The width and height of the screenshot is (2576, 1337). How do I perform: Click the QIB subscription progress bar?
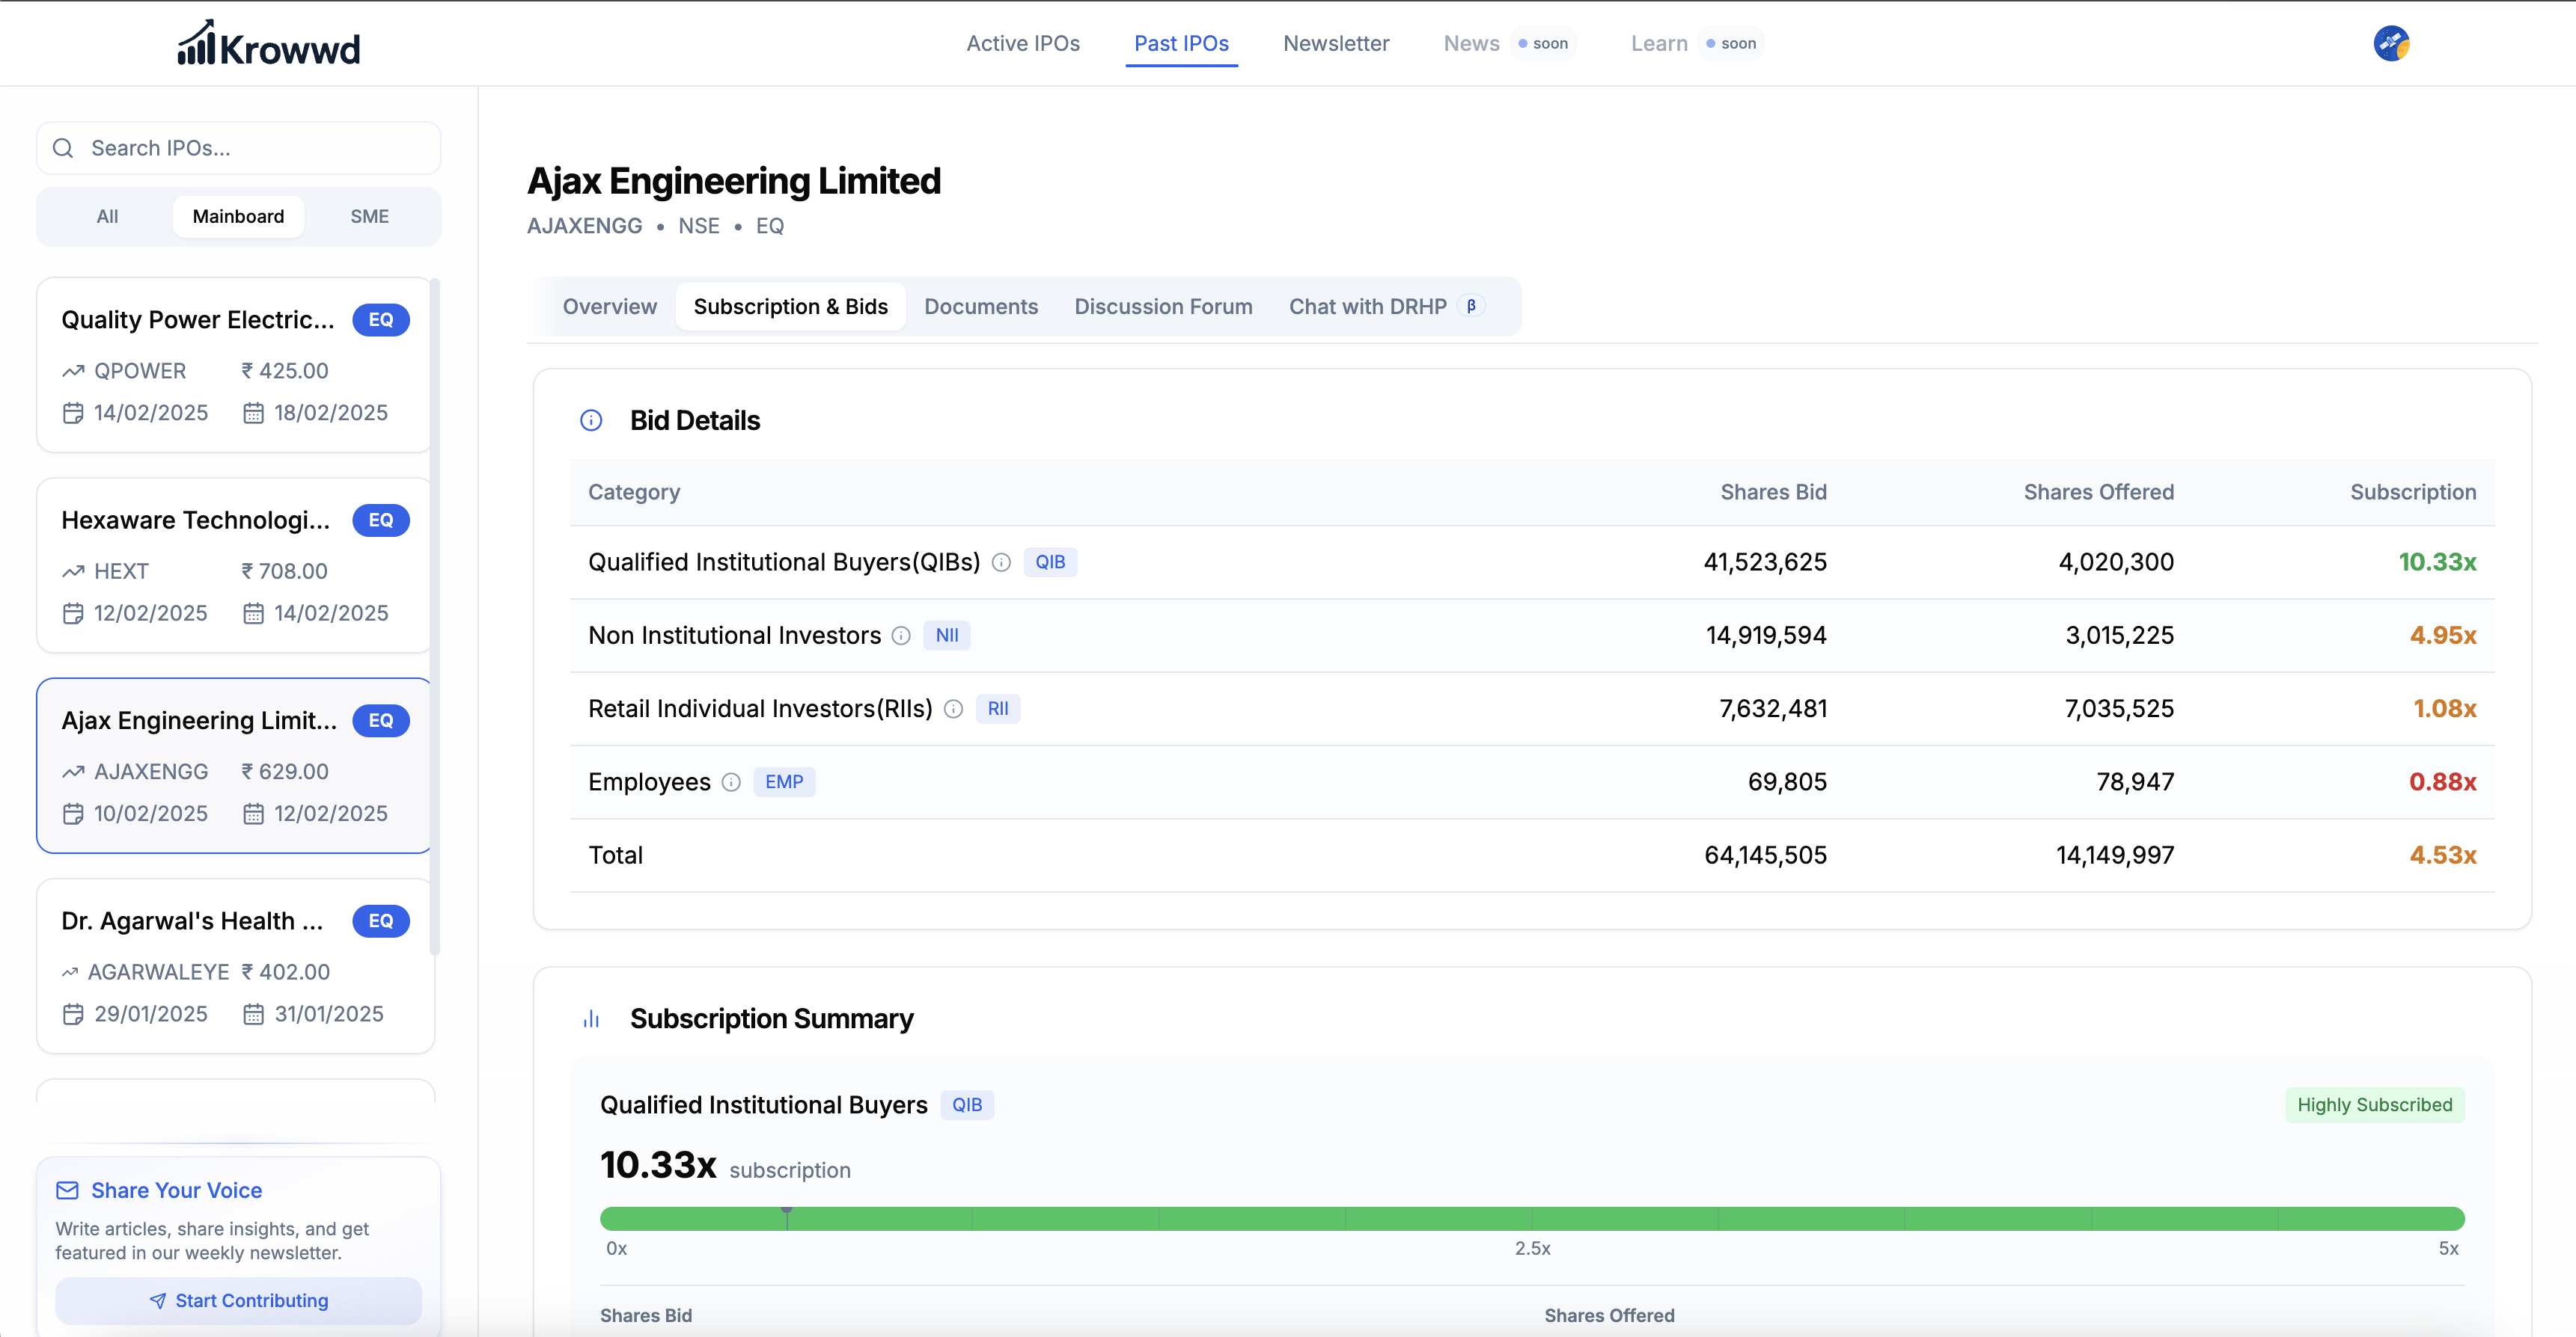click(1531, 1218)
